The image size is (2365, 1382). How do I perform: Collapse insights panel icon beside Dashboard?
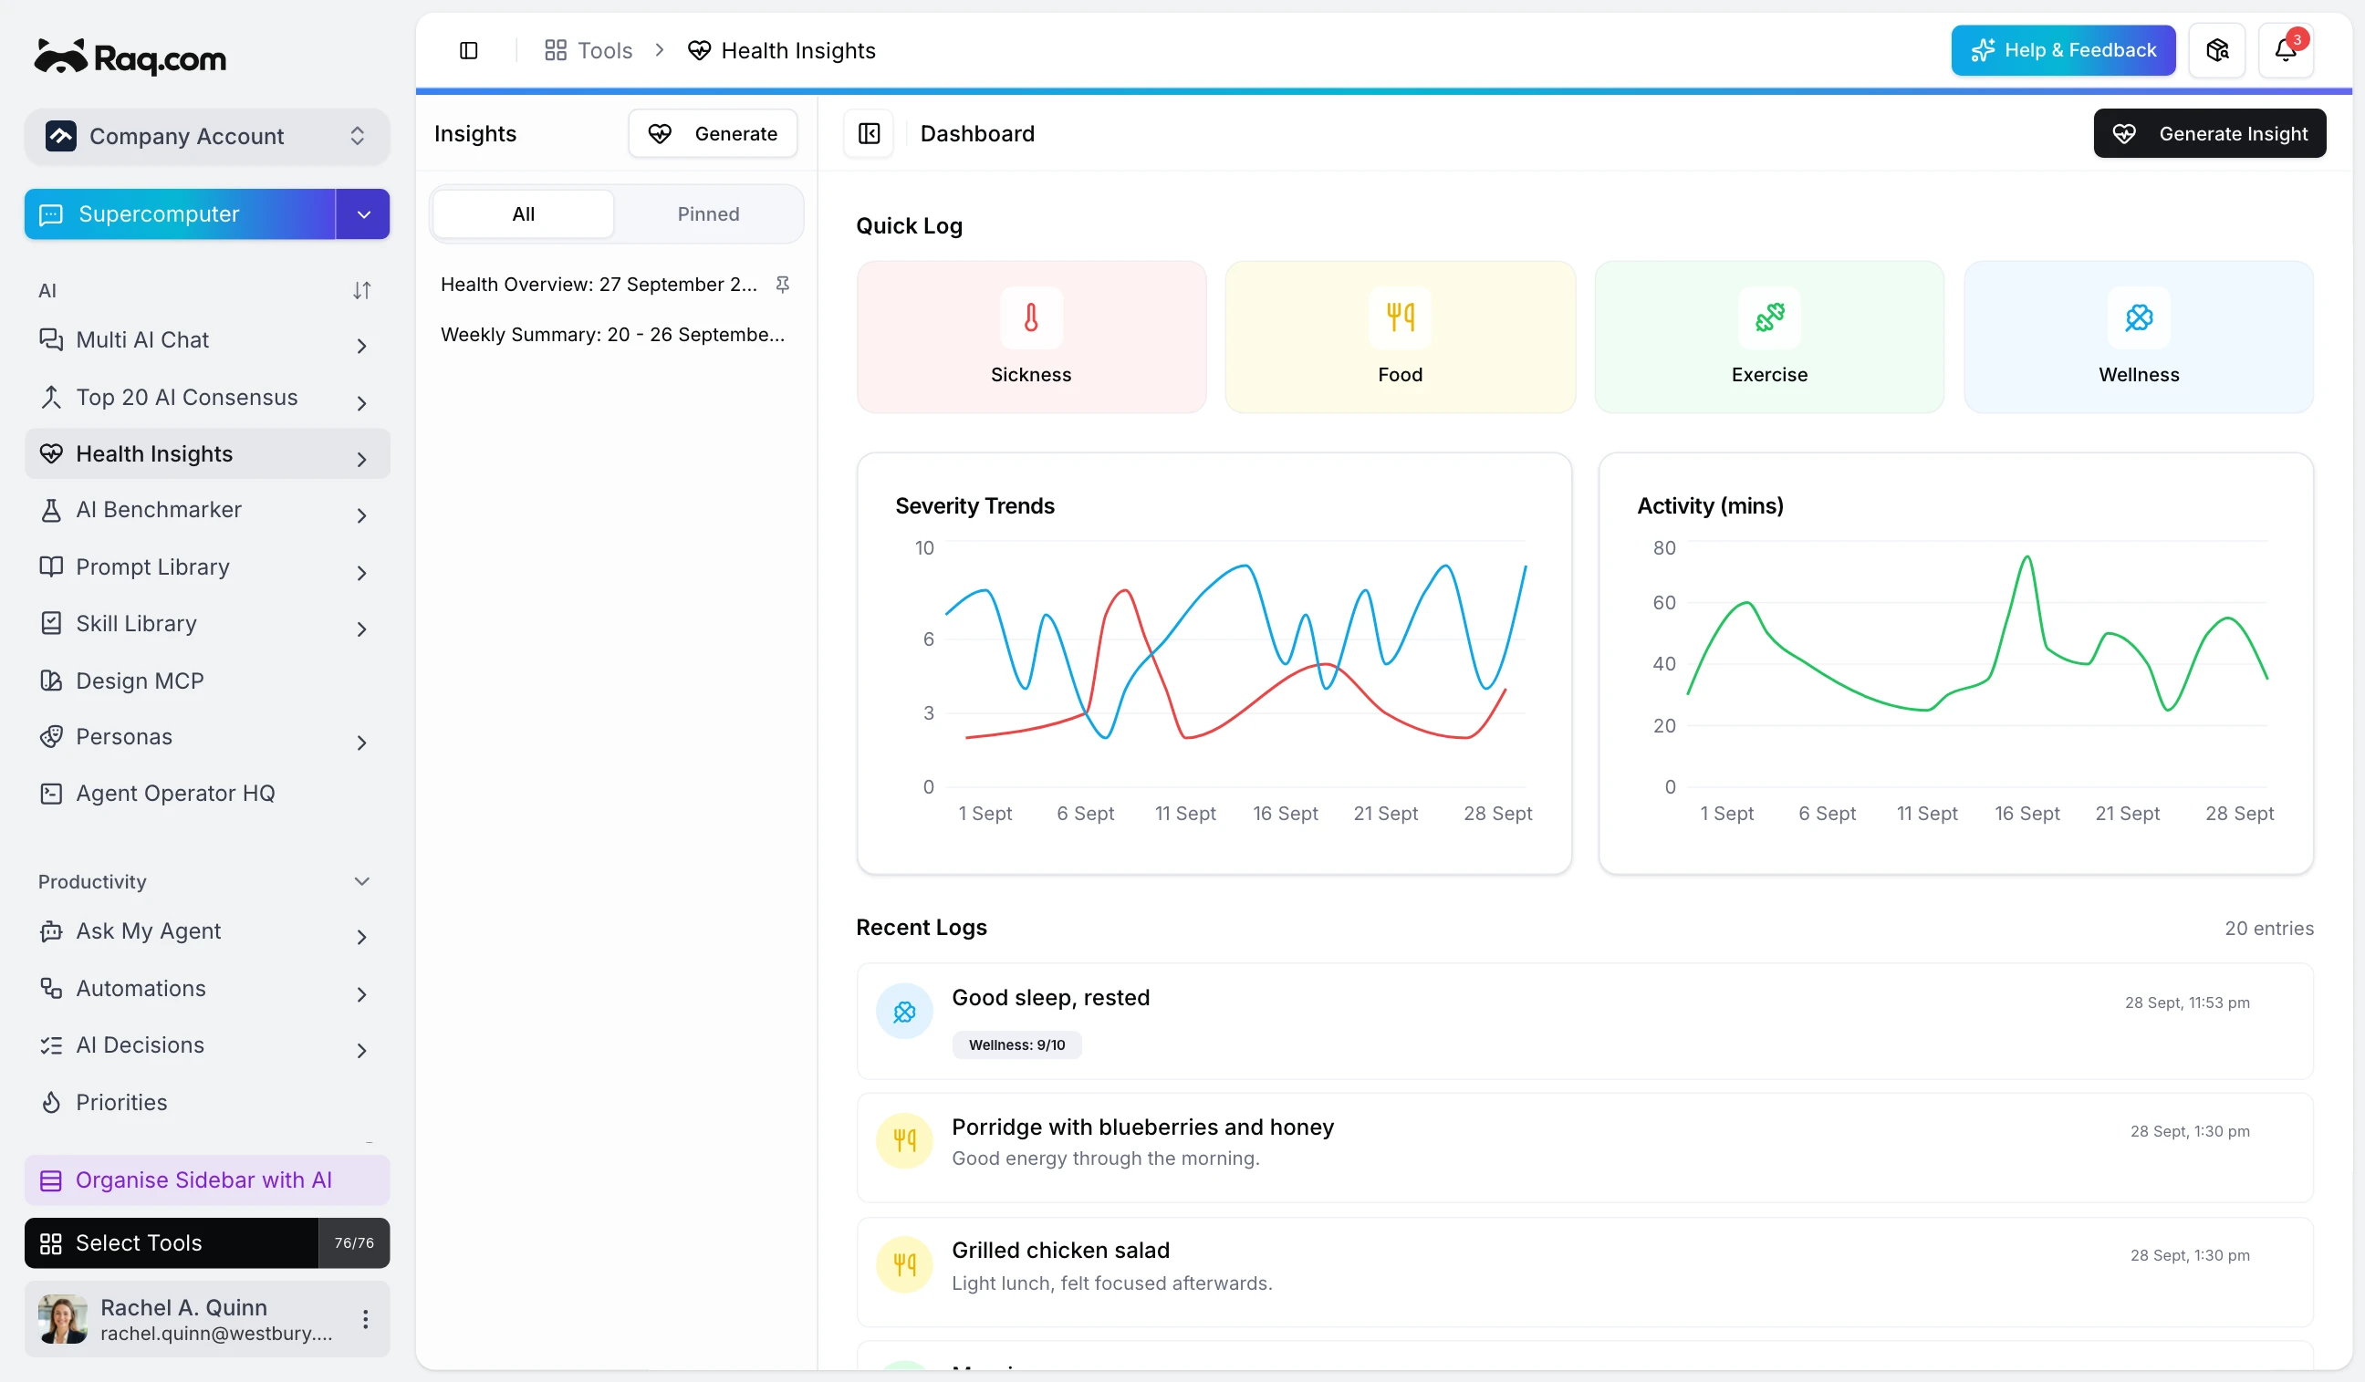coord(869,133)
